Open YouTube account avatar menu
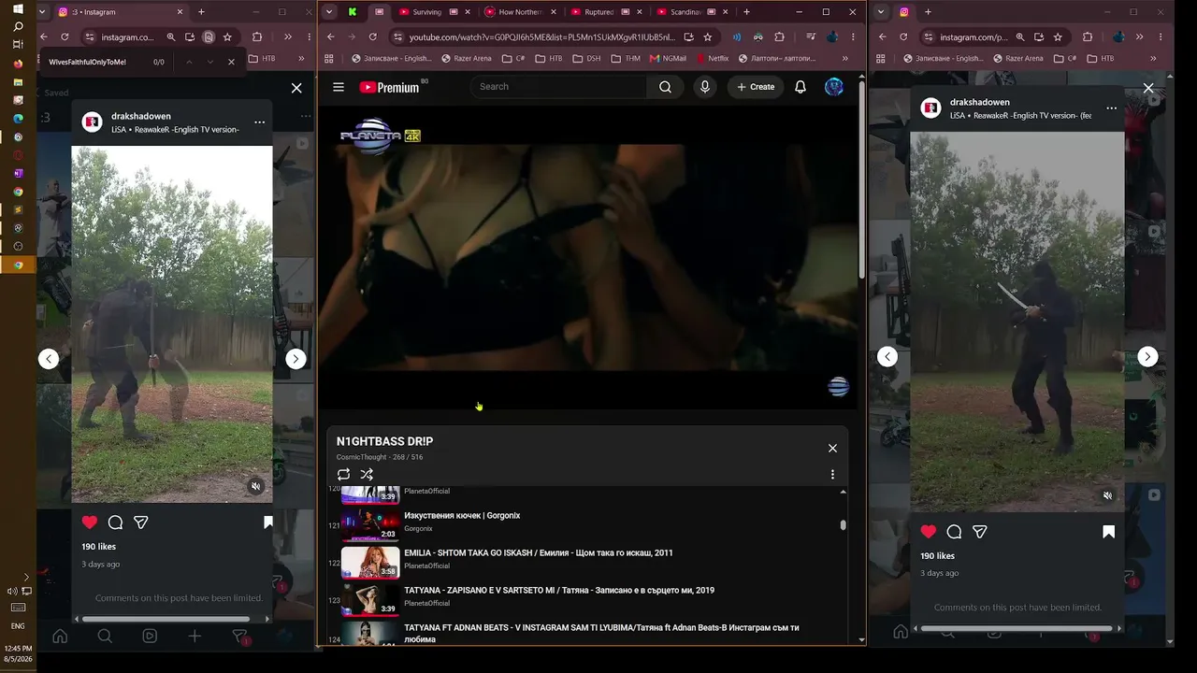1197x673 pixels. point(834,87)
